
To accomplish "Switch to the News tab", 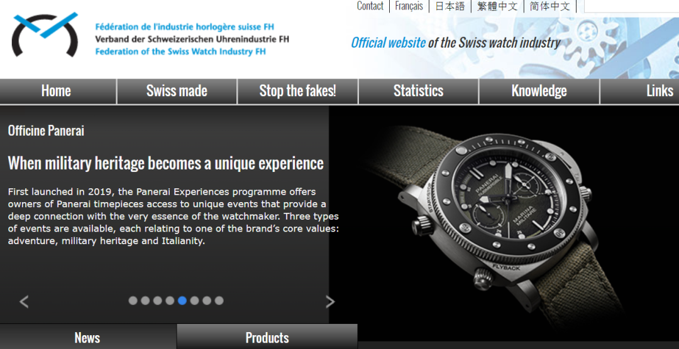I will point(88,337).
